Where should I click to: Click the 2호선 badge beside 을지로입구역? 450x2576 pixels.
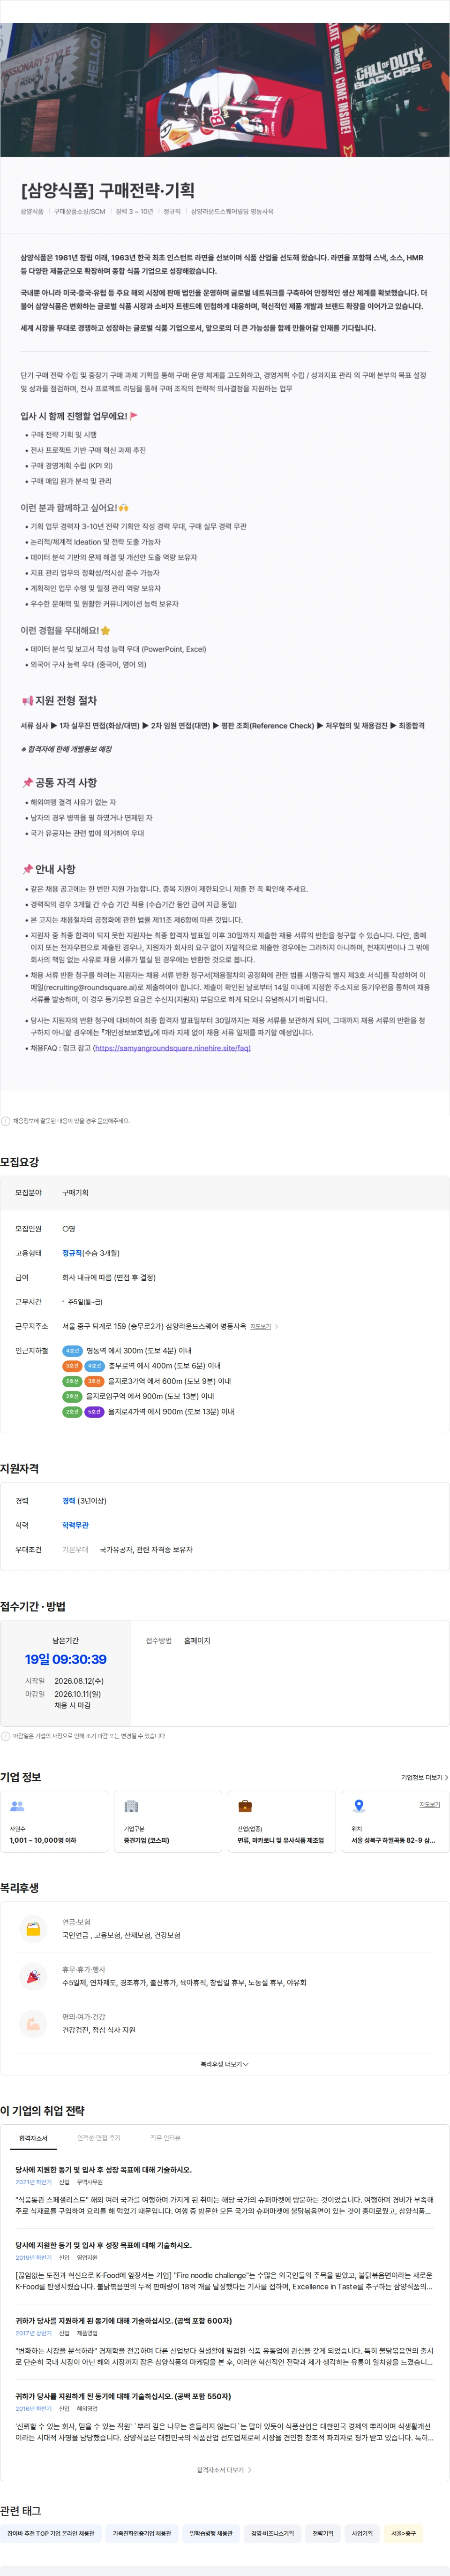[x=72, y=1396]
